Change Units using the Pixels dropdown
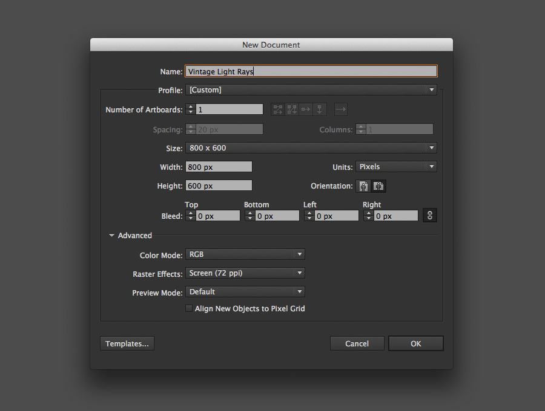545x411 pixels. coord(431,166)
